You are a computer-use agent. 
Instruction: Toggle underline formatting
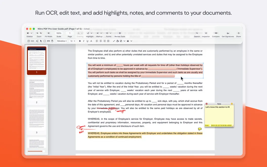(x=87, y=41)
